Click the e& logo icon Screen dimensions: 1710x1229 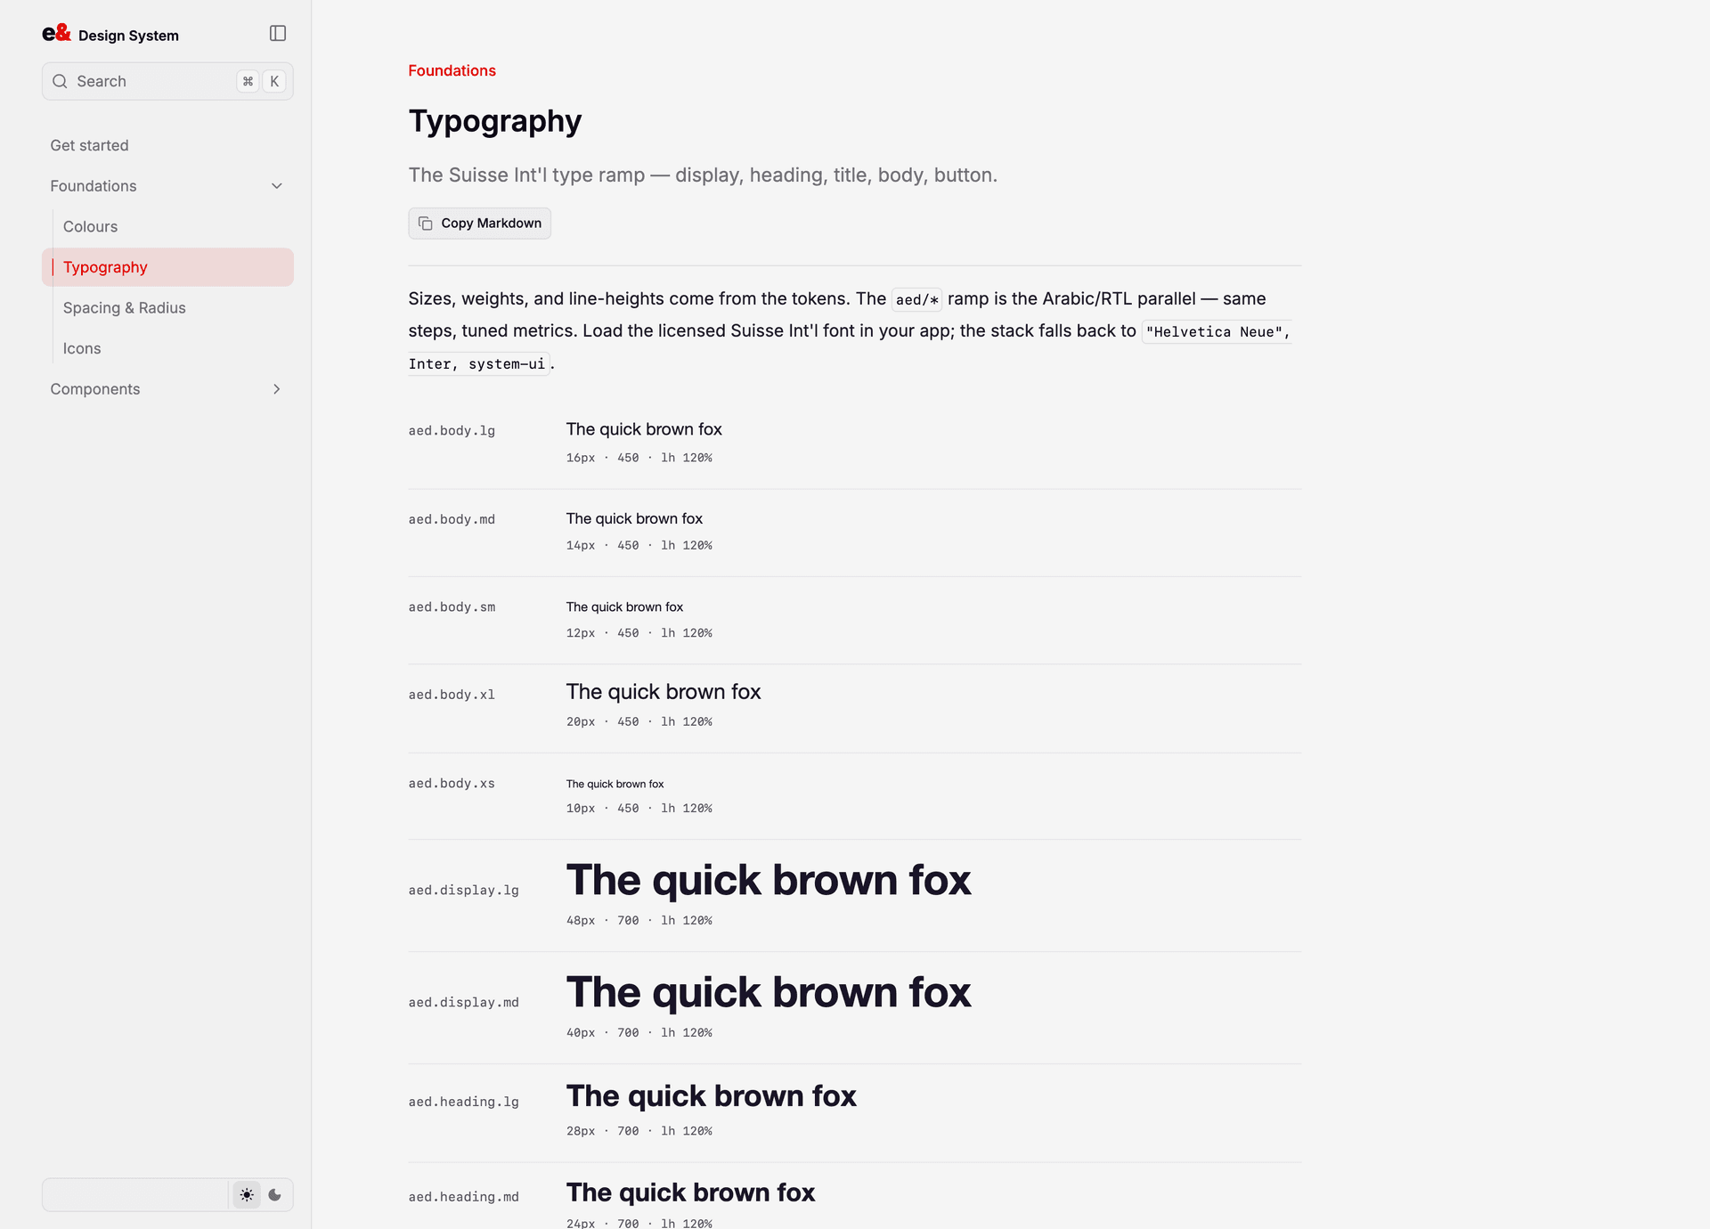click(x=56, y=33)
